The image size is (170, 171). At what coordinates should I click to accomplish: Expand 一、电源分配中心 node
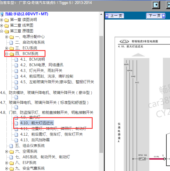(6, 37)
